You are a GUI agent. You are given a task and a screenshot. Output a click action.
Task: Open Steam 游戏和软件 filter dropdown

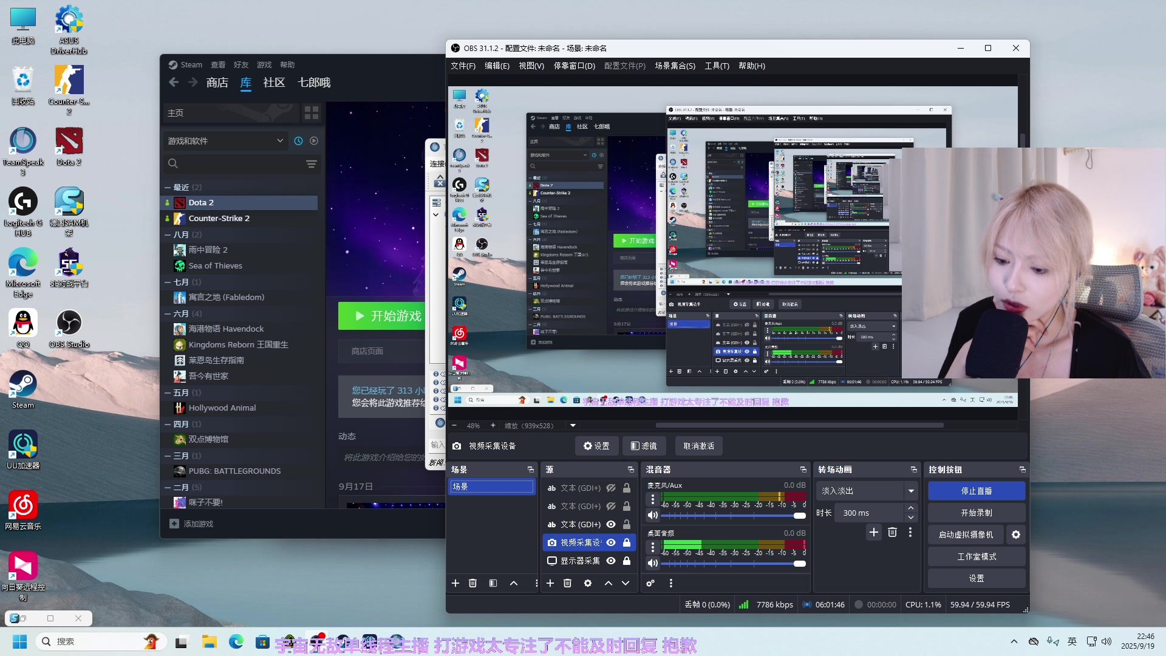(225, 141)
